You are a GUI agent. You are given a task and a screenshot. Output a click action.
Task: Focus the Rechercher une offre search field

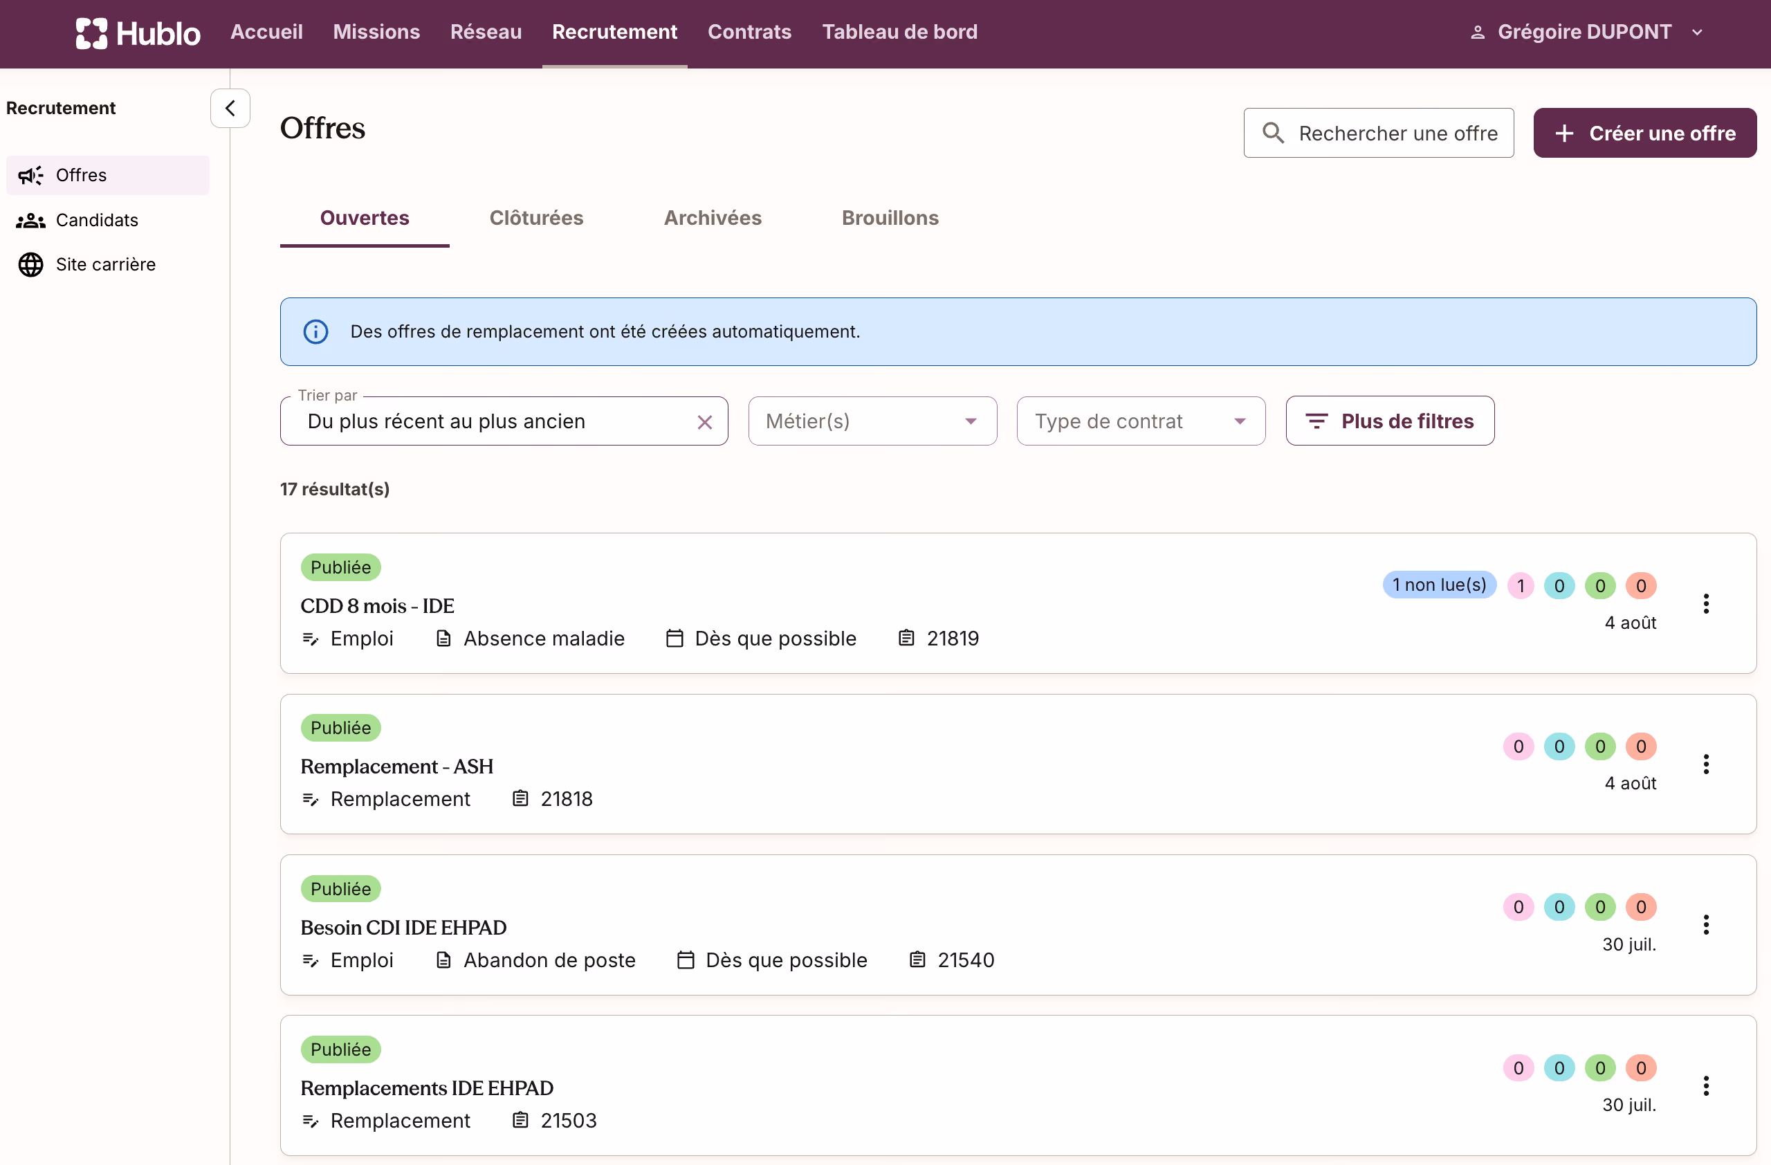pos(1378,133)
